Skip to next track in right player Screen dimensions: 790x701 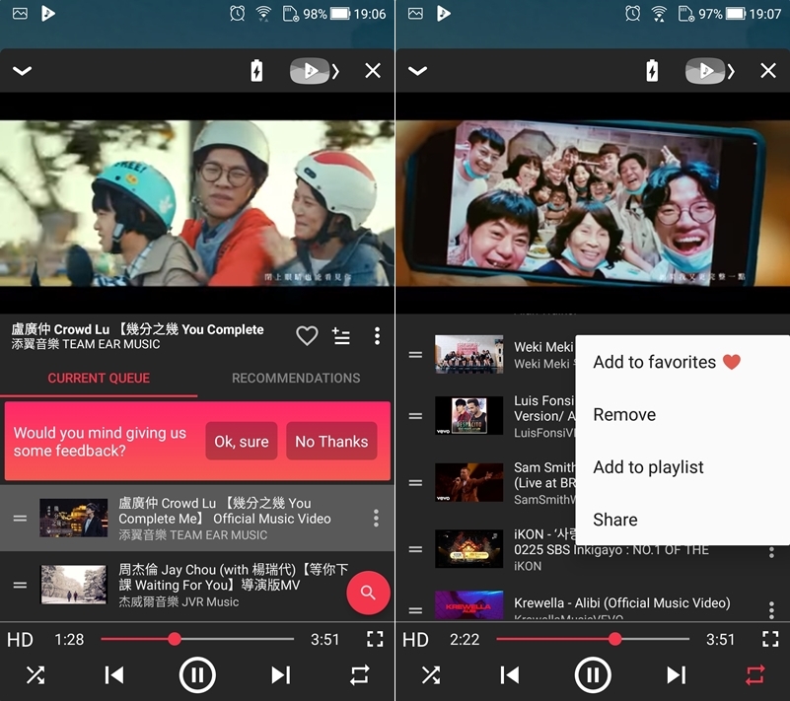tap(677, 675)
